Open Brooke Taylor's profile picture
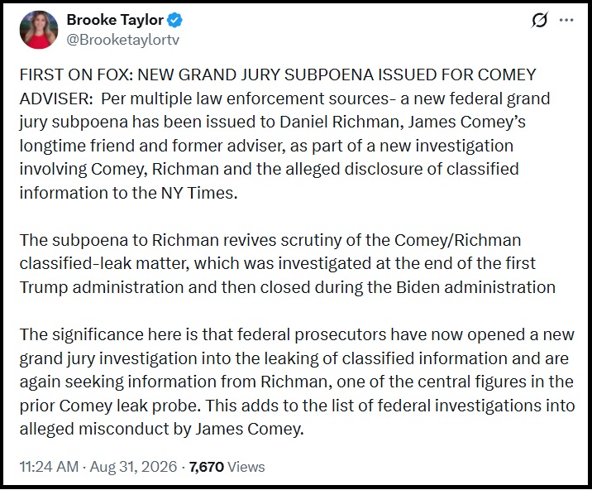The width and height of the screenshot is (592, 490). pos(39,30)
